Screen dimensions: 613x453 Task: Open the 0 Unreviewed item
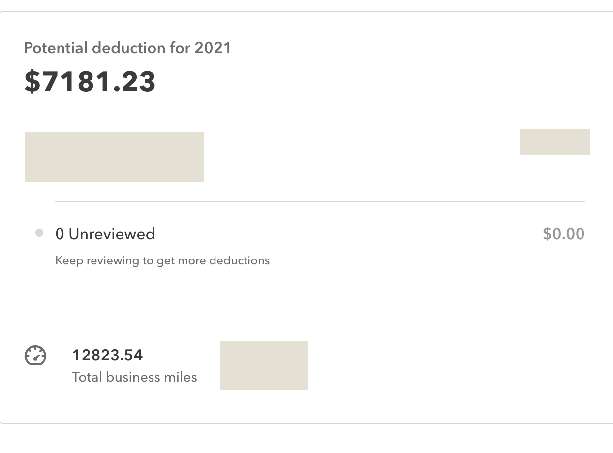[x=105, y=234]
